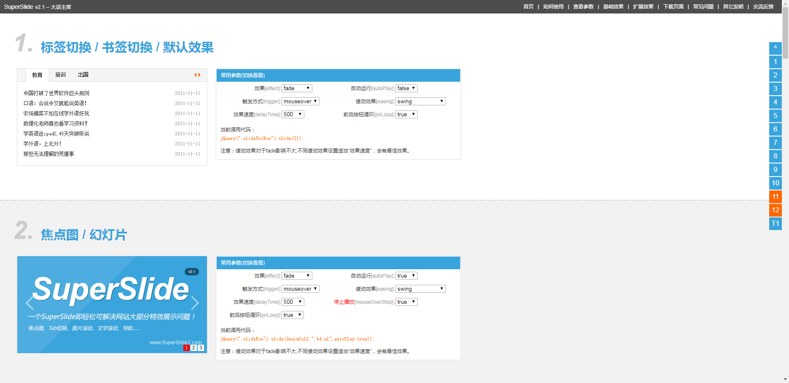Click the scroll-to-top caret in side navigation

coord(775,48)
